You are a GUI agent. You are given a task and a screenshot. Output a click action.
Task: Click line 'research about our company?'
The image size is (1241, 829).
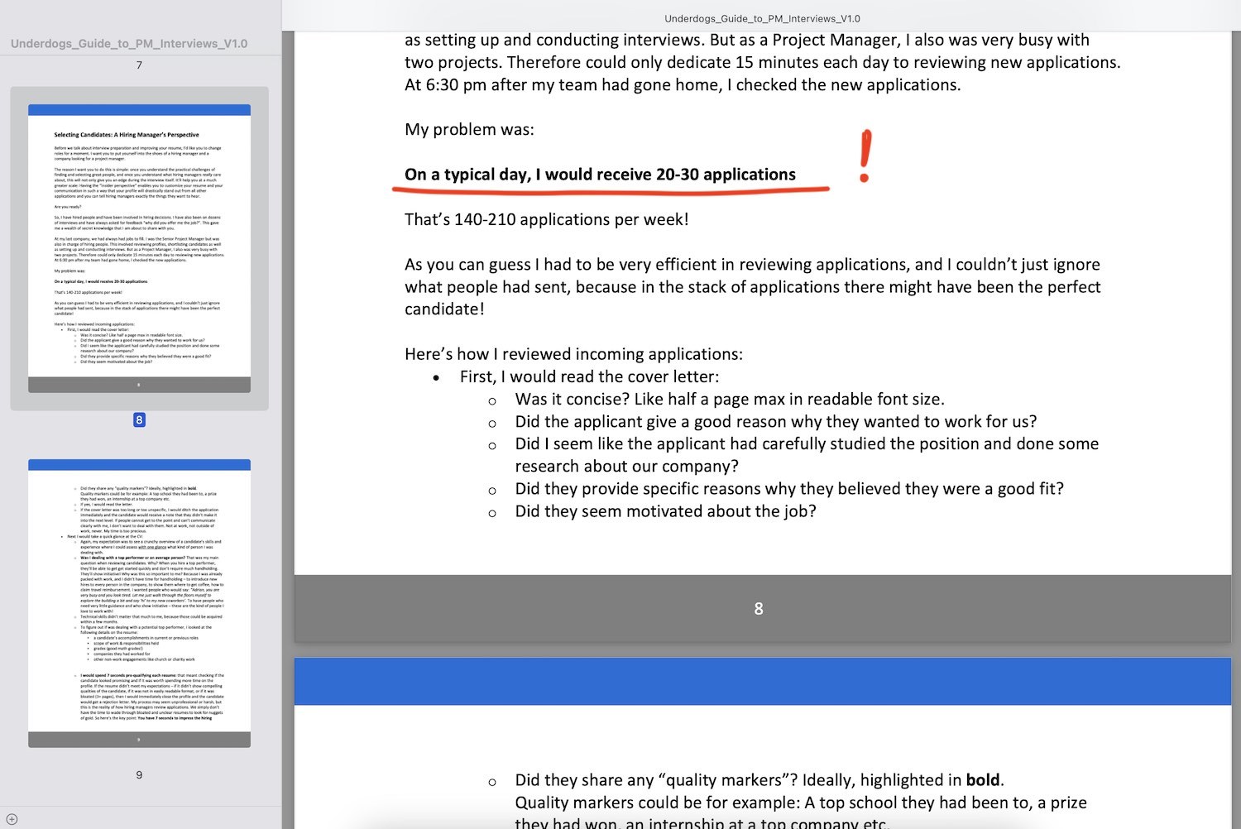click(x=626, y=466)
